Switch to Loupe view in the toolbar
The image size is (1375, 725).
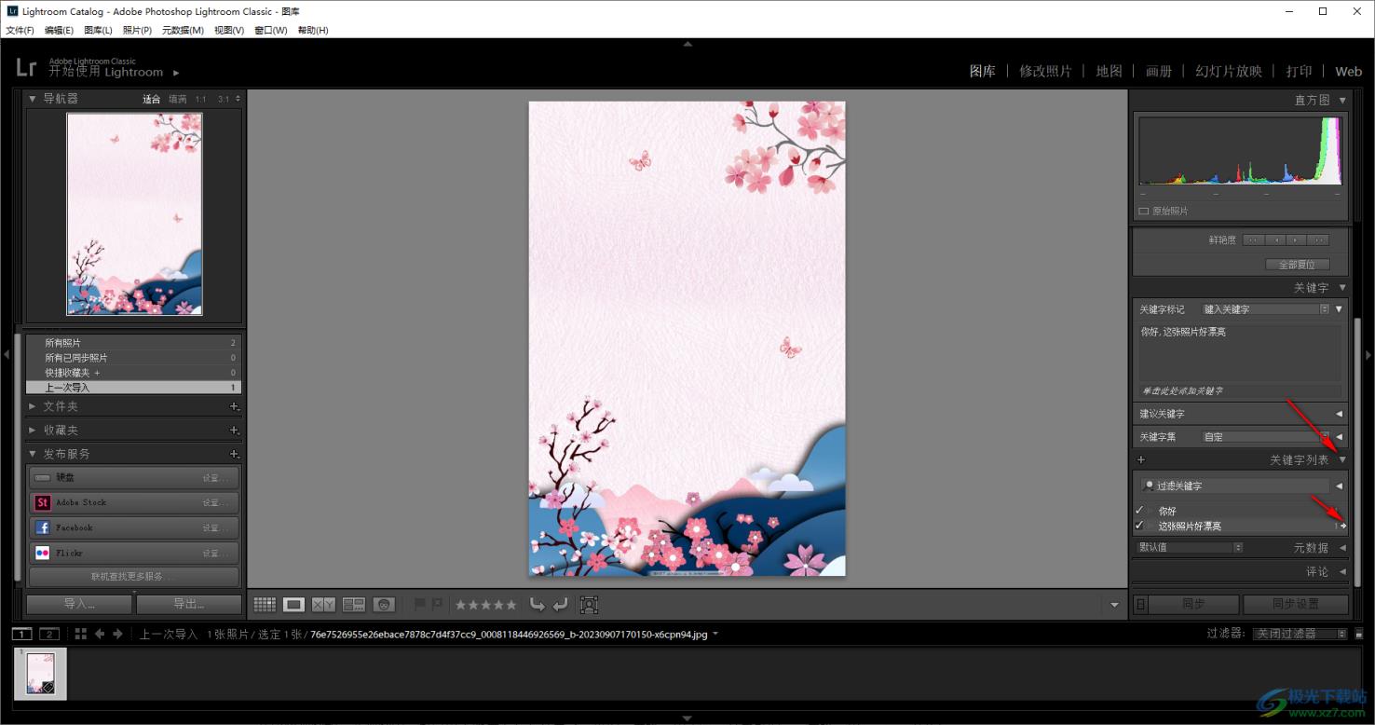click(x=294, y=605)
